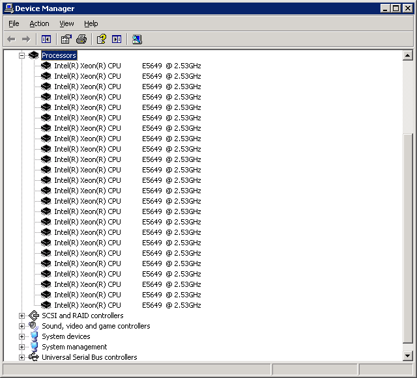Select Sound, video and game controllers label
This screenshot has height=378, width=417.
96,326
